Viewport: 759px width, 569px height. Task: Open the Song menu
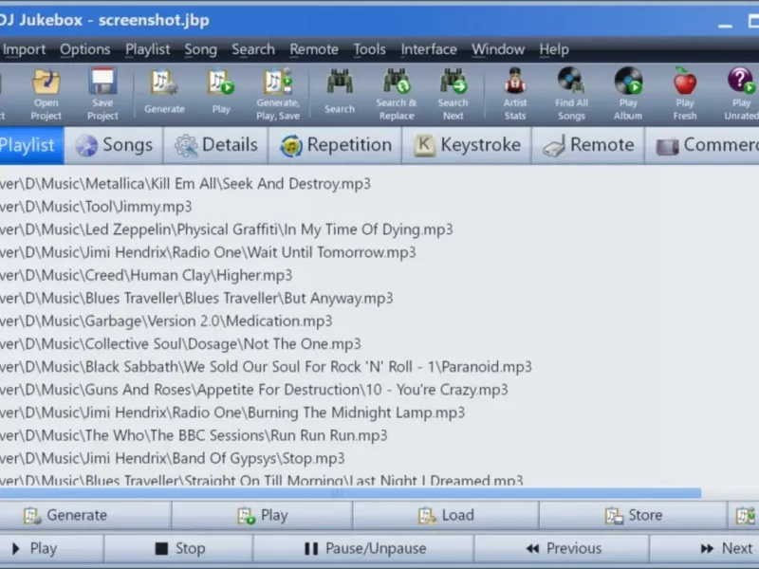tap(200, 49)
